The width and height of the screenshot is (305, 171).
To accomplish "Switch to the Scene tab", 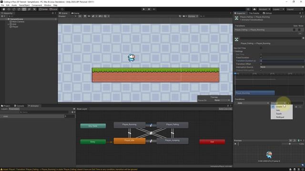I will pos(63,13).
